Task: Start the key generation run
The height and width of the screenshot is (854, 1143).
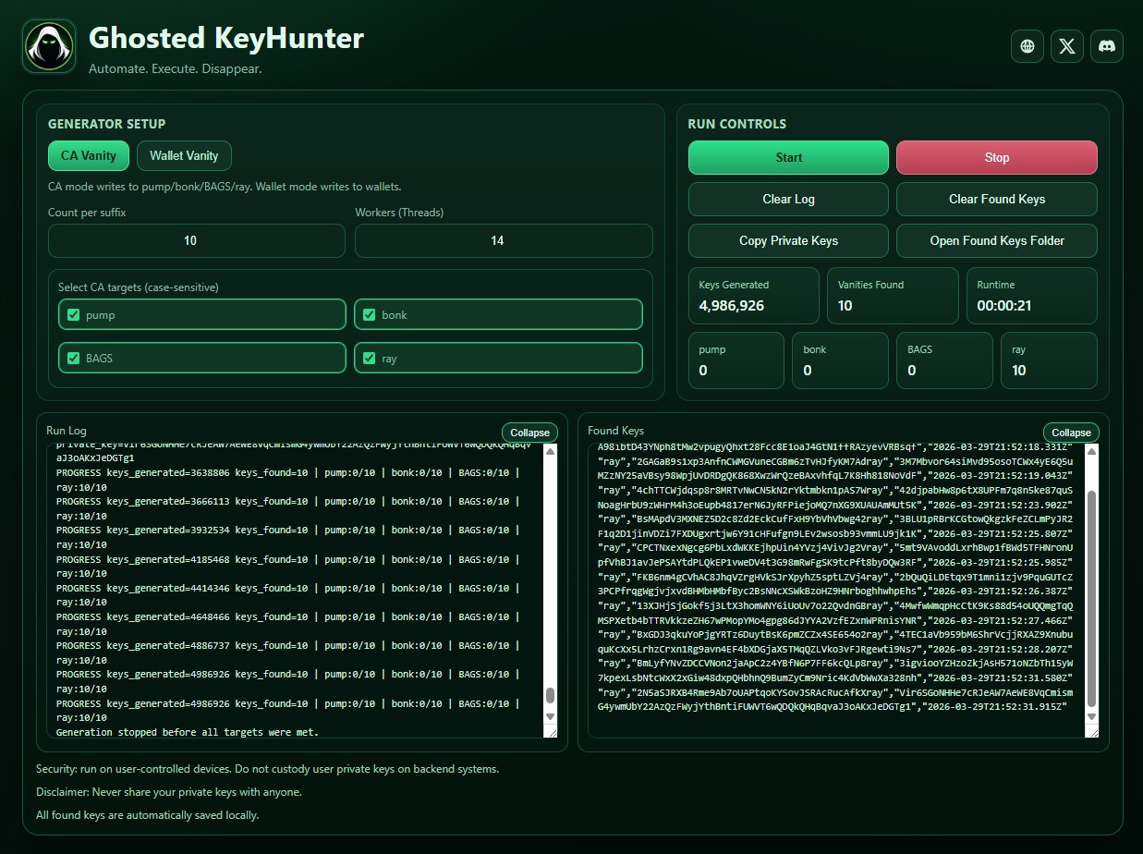Action: (x=787, y=157)
